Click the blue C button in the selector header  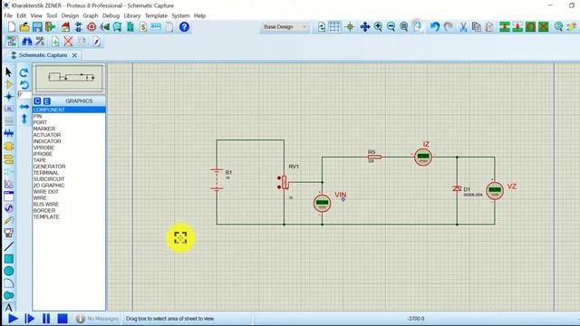point(37,101)
